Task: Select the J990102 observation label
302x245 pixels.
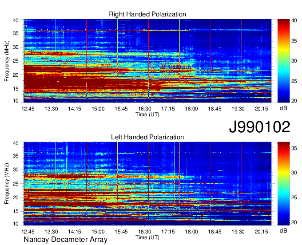Action: point(259,127)
